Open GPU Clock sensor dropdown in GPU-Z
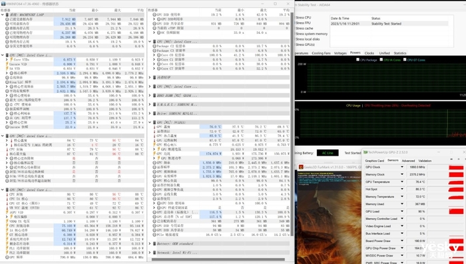The width and height of the screenshot is (466, 264). tap(402, 167)
